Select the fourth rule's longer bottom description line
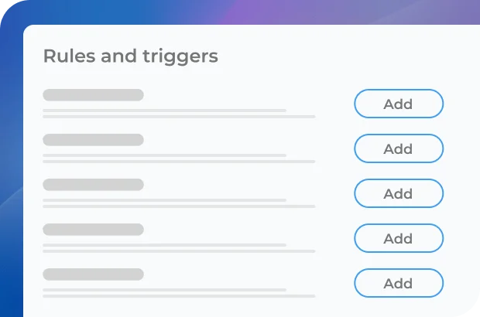This screenshot has height=317, width=480. (x=179, y=251)
